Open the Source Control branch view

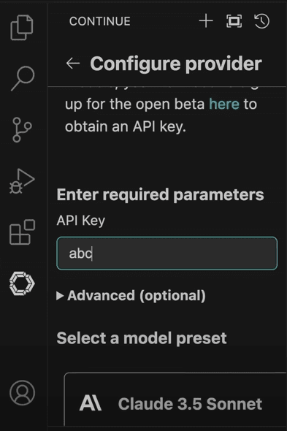[x=22, y=130]
